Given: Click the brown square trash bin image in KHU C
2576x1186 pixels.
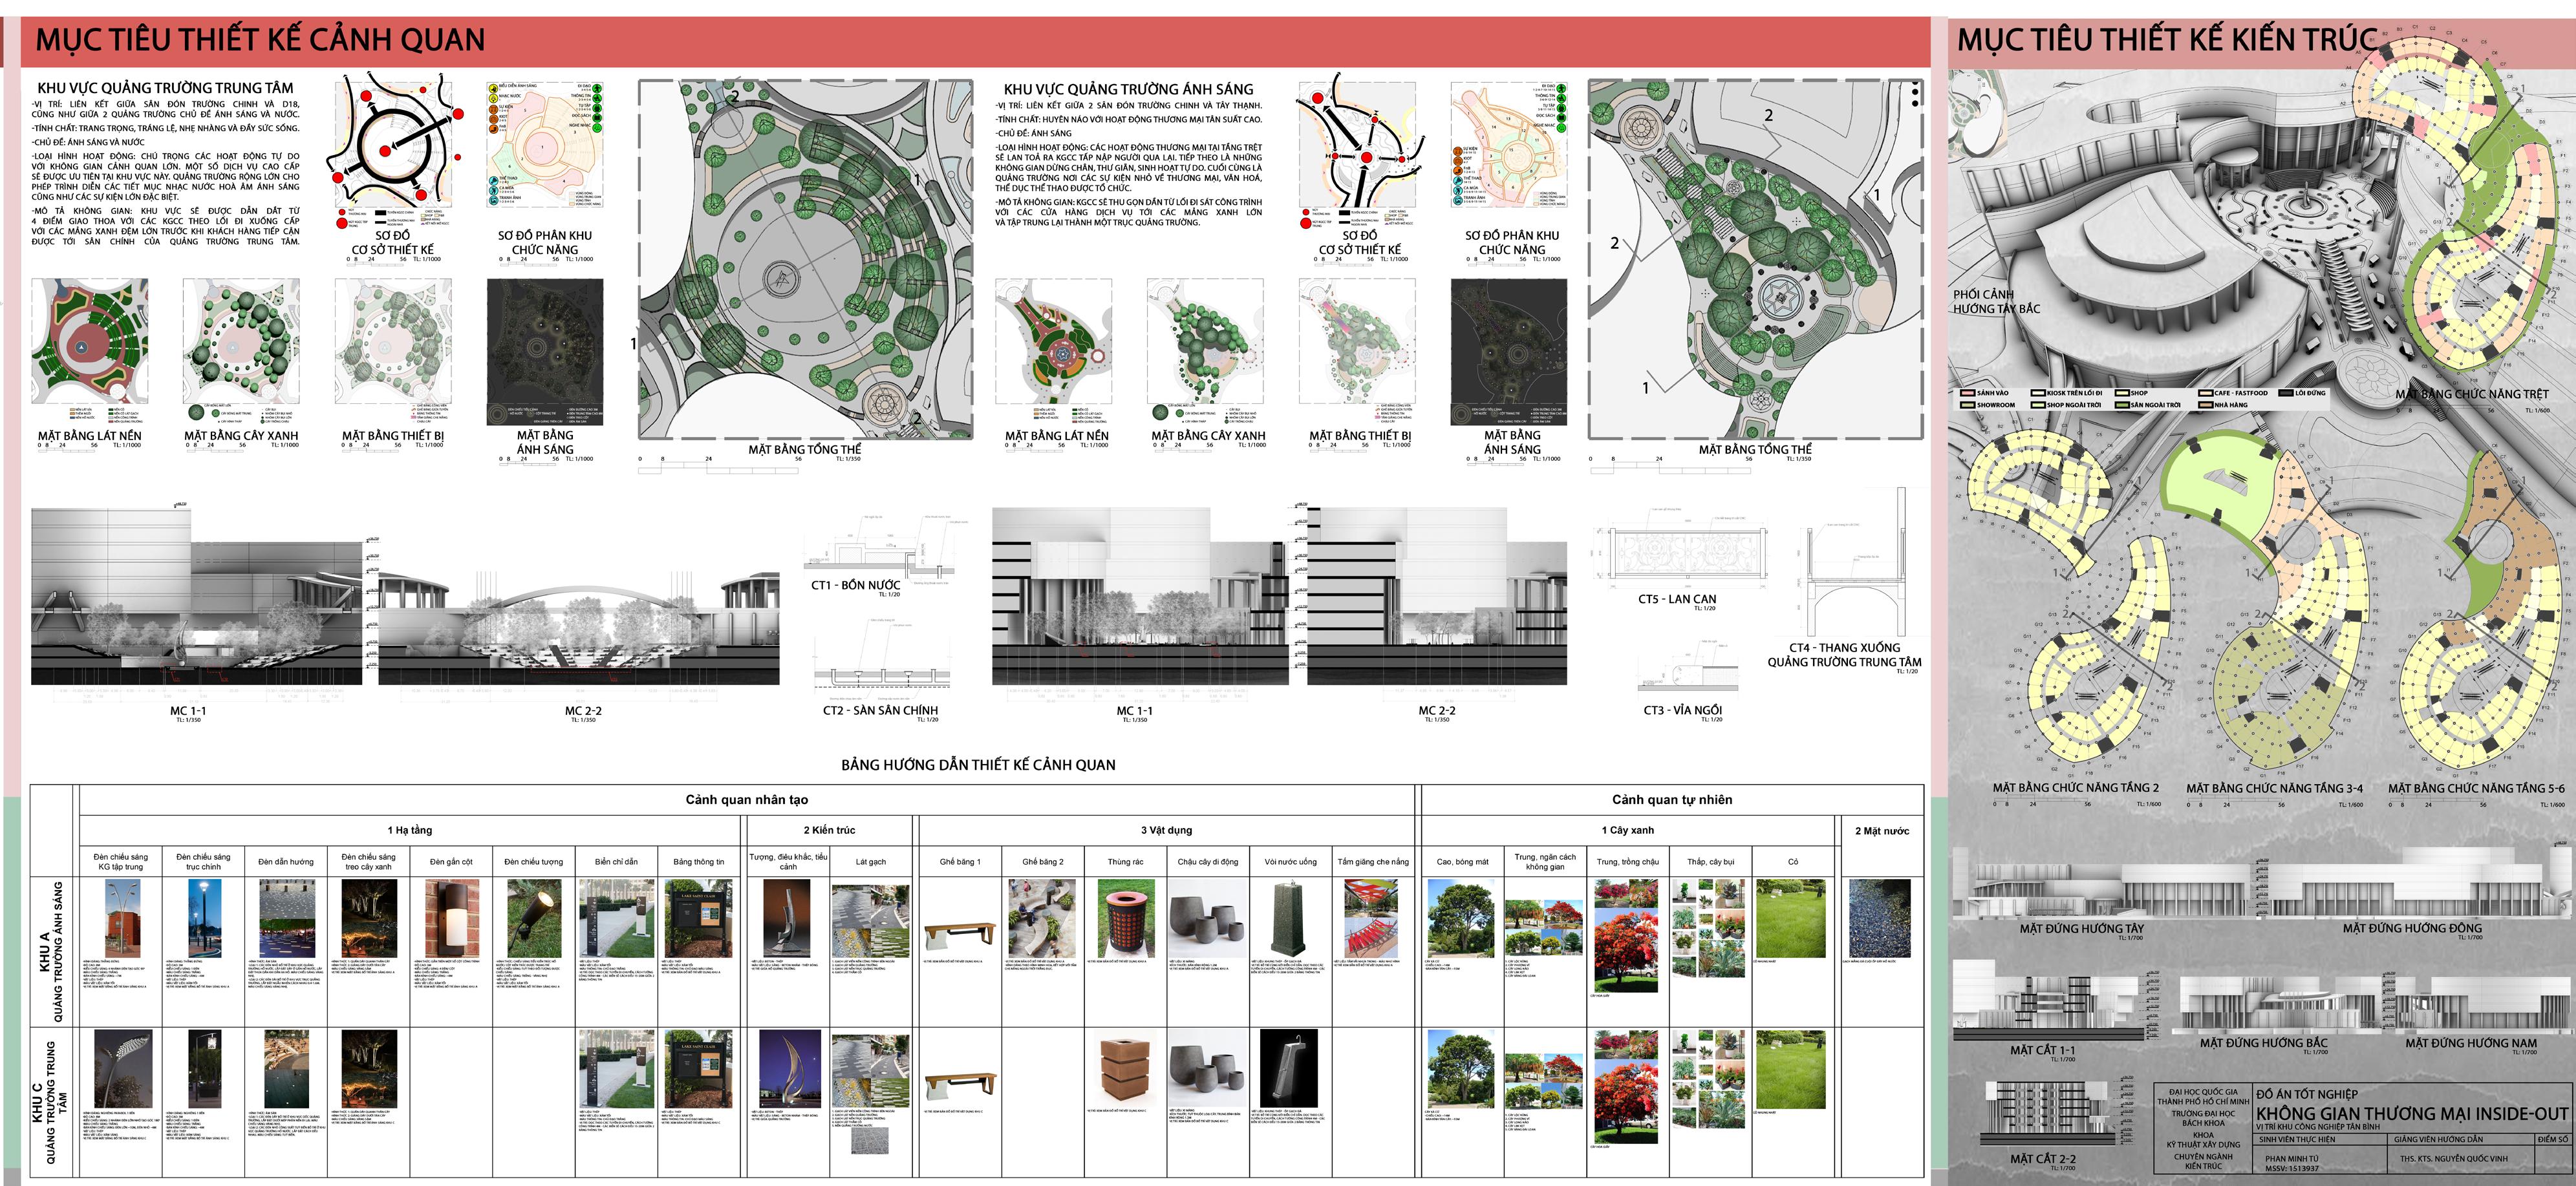Looking at the screenshot, I should tap(1125, 1070).
